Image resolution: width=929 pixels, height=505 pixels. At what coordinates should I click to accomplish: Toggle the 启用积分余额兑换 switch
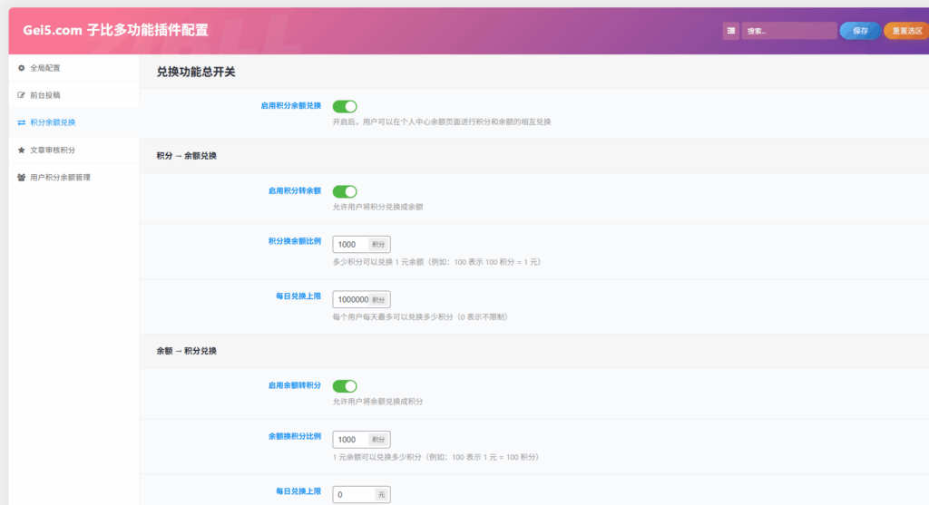tap(345, 107)
